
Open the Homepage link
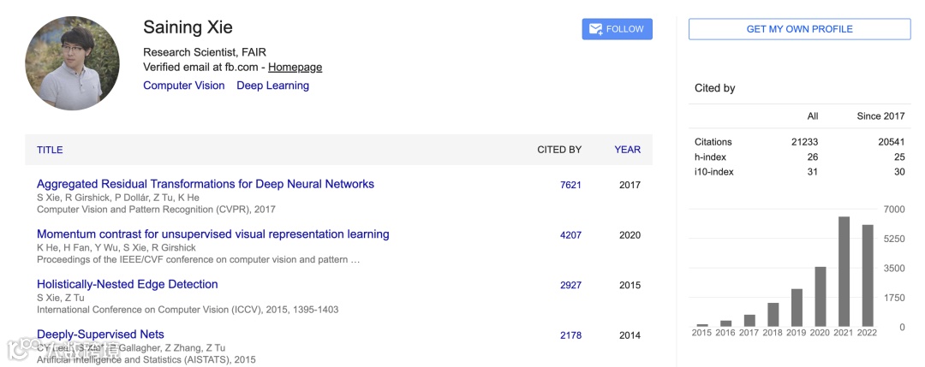(295, 67)
